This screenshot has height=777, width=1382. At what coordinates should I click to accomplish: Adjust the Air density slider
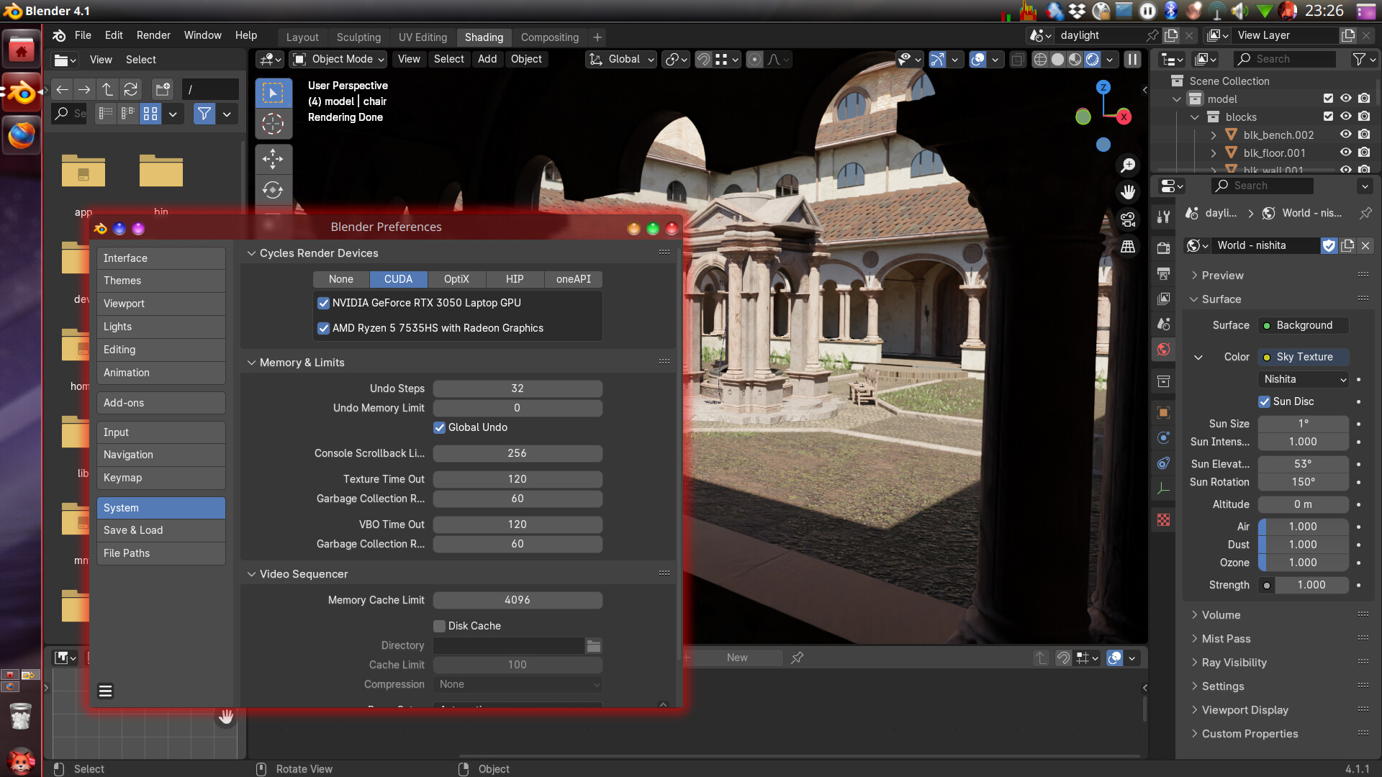click(x=1303, y=527)
